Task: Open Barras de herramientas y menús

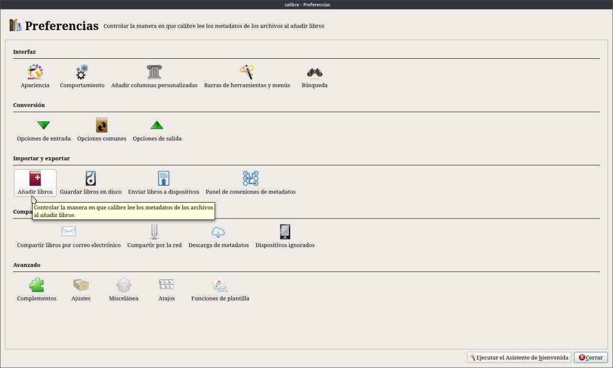Action: pyautogui.click(x=247, y=77)
